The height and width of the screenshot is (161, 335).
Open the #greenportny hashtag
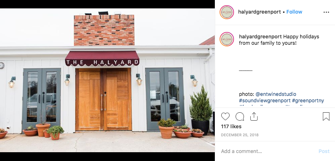pyautogui.click(x=308, y=101)
